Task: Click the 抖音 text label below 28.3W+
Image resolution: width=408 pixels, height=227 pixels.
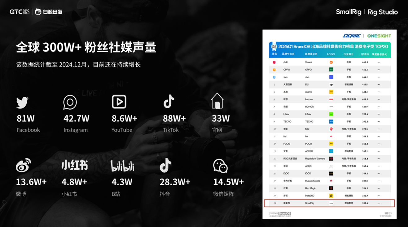Action: click(x=165, y=194)
